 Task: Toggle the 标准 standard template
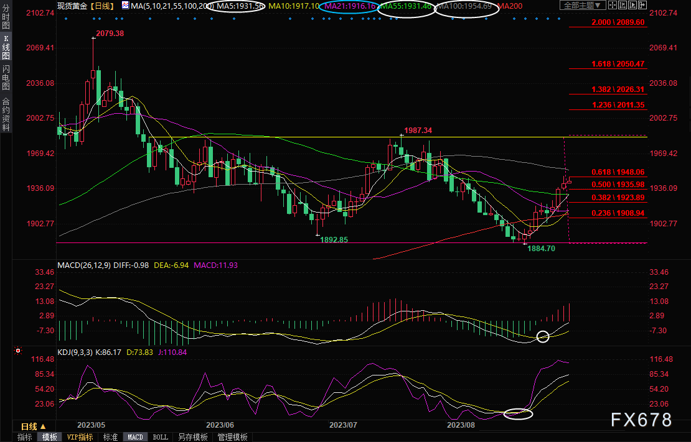click(x=110, y=437)
